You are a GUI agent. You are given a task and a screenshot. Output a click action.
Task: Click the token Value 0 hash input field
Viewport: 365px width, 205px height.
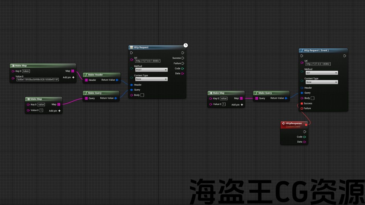pos(38,80)
